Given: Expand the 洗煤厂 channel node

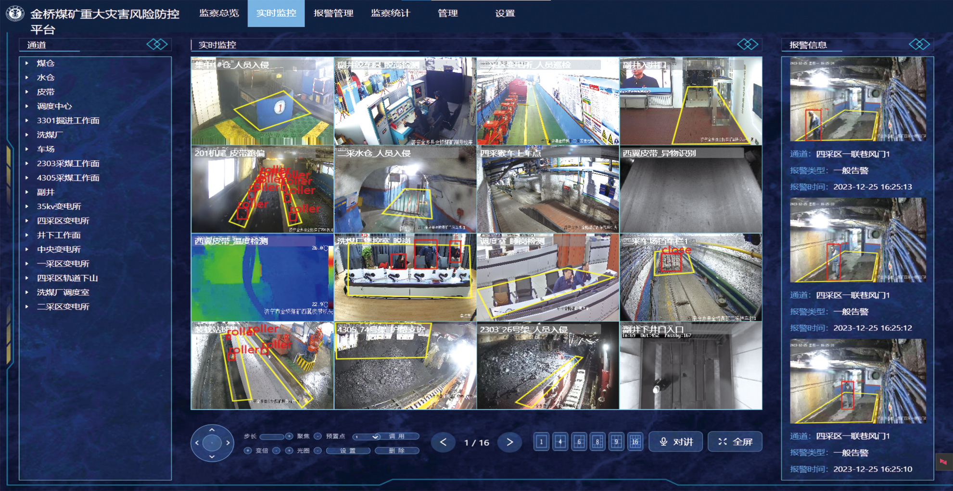Looking at the screenshot, I should [27, 135].
